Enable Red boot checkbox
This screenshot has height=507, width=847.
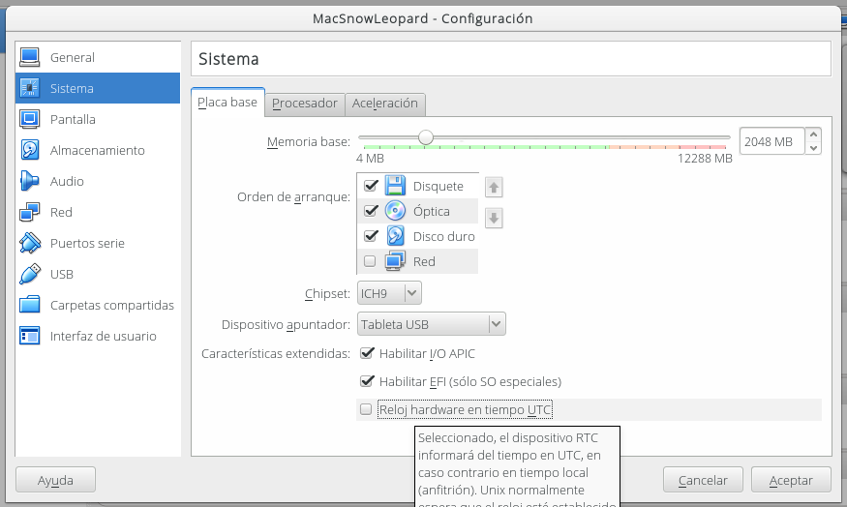370,261
